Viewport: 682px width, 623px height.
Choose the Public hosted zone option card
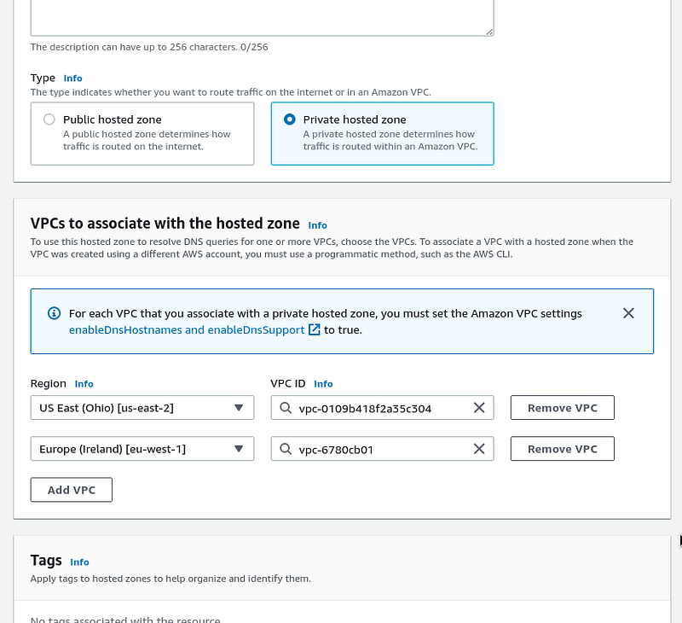coord(142,134)
